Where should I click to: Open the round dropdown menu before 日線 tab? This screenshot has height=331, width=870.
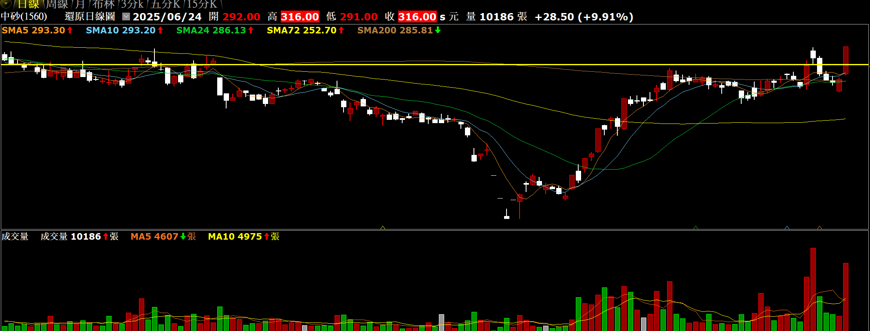coord(6,4)
